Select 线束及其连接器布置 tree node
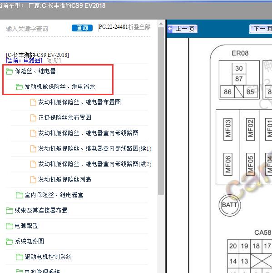 [41, 211]
